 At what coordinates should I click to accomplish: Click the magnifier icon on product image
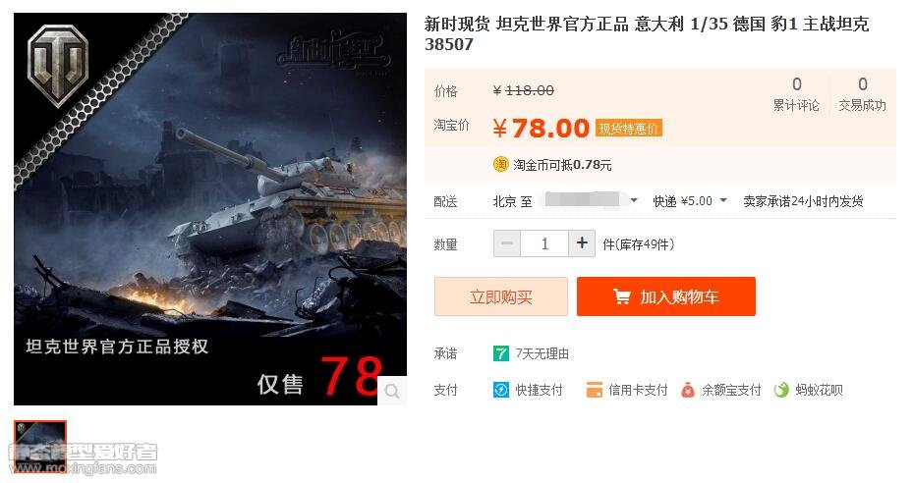pyautogui.click(x=392, y=391)
